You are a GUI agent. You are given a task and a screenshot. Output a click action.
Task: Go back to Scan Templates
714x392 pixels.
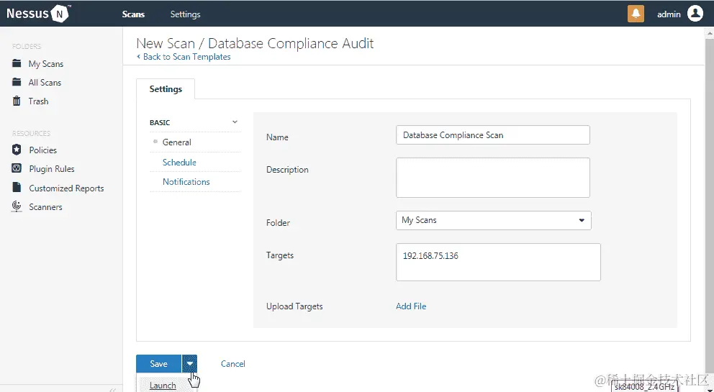184,57
